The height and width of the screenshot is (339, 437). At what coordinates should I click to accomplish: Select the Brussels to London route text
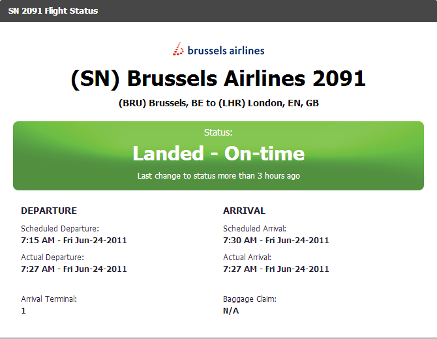(x=218, y=103)
